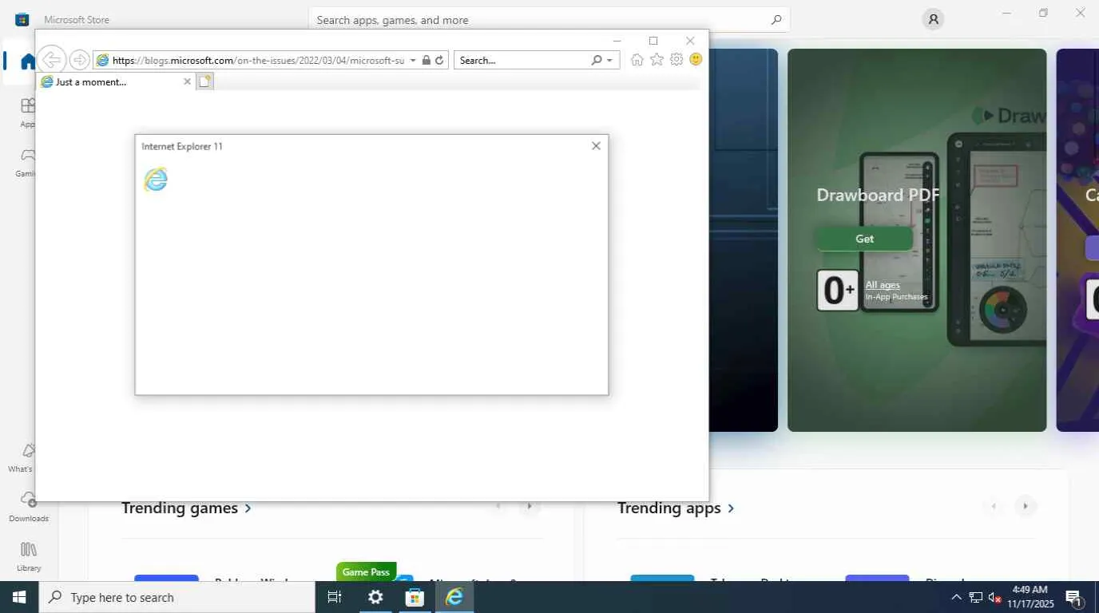Open Internet Explorer Tools gear menu
This screenshot has width=1099, height=613.
676,60
